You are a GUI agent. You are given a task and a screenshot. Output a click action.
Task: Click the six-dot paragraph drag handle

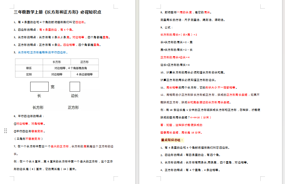(x=6, y=131)
